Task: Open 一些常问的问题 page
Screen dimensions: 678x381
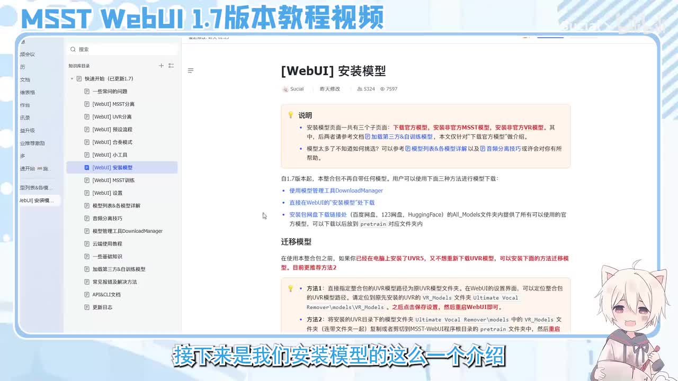Action: point(110,92)
